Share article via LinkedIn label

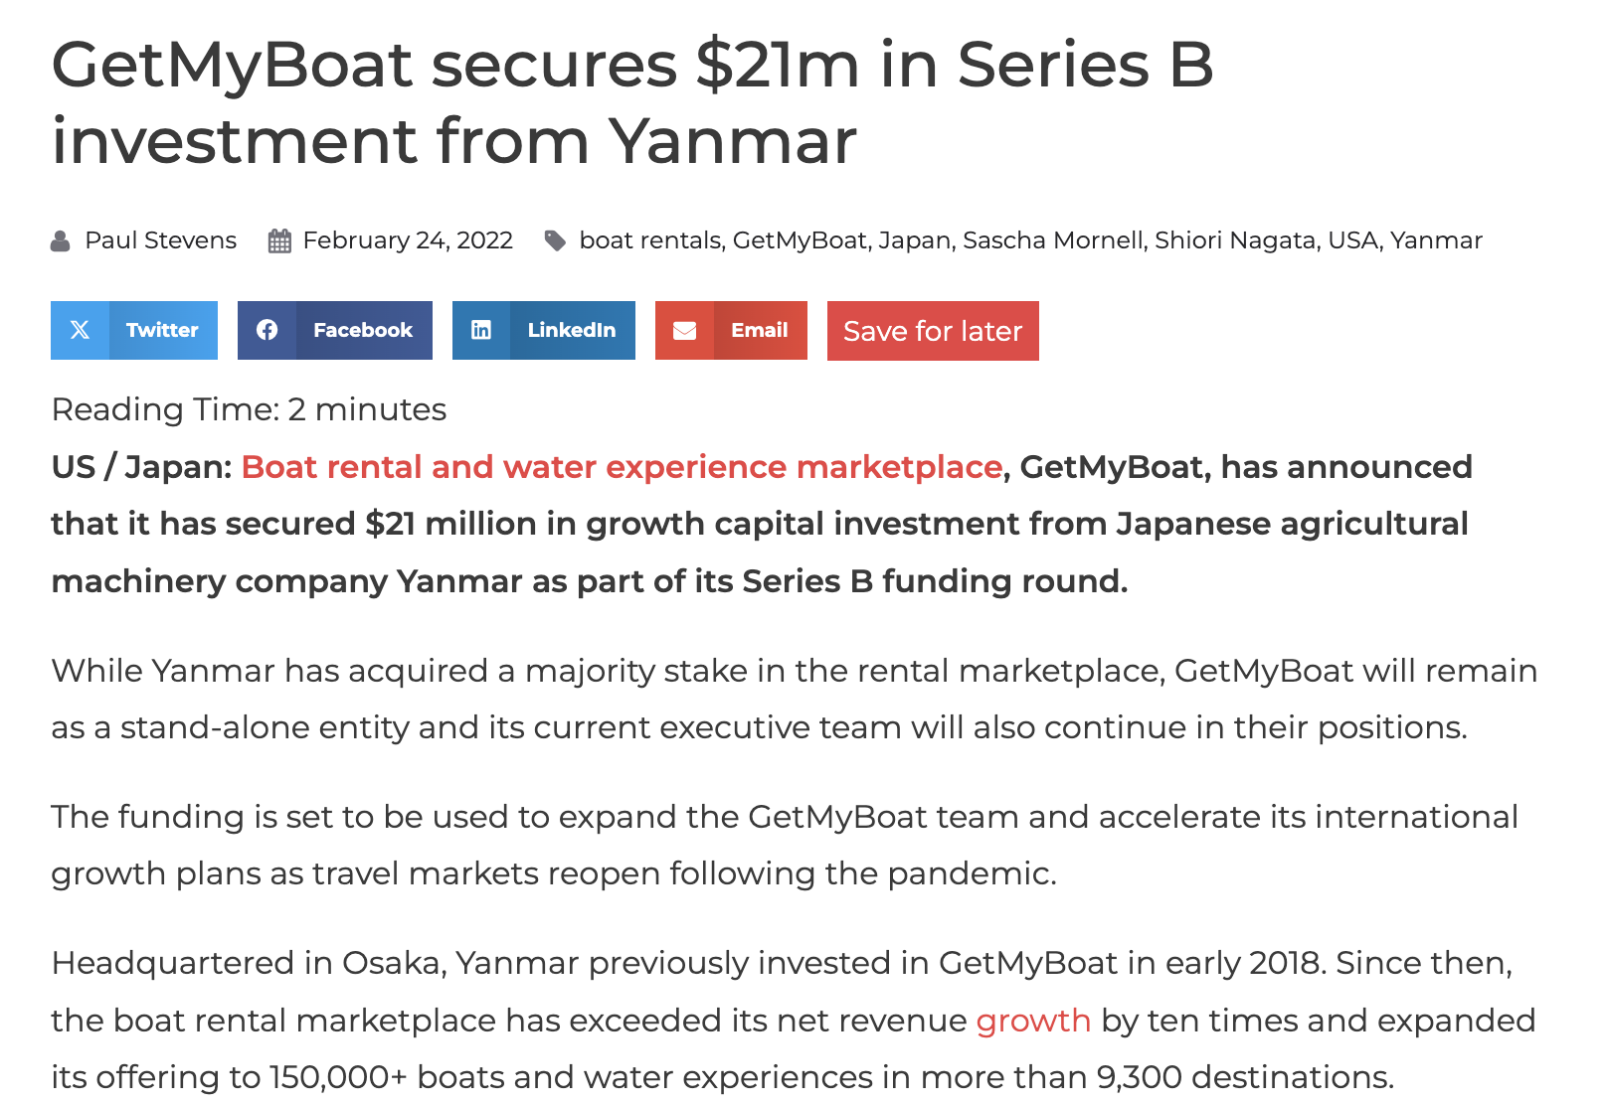[572, 330]
